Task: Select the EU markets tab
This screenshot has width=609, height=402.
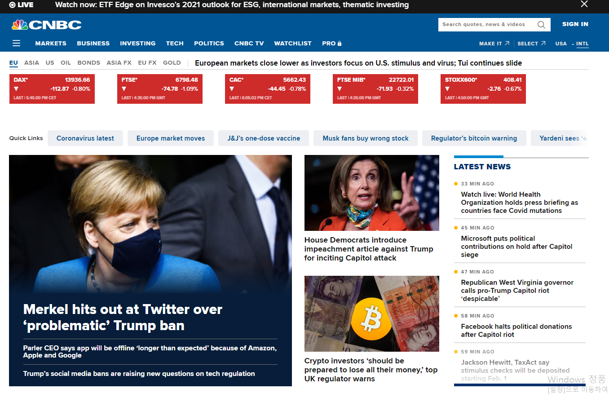Action: [13, 63]
